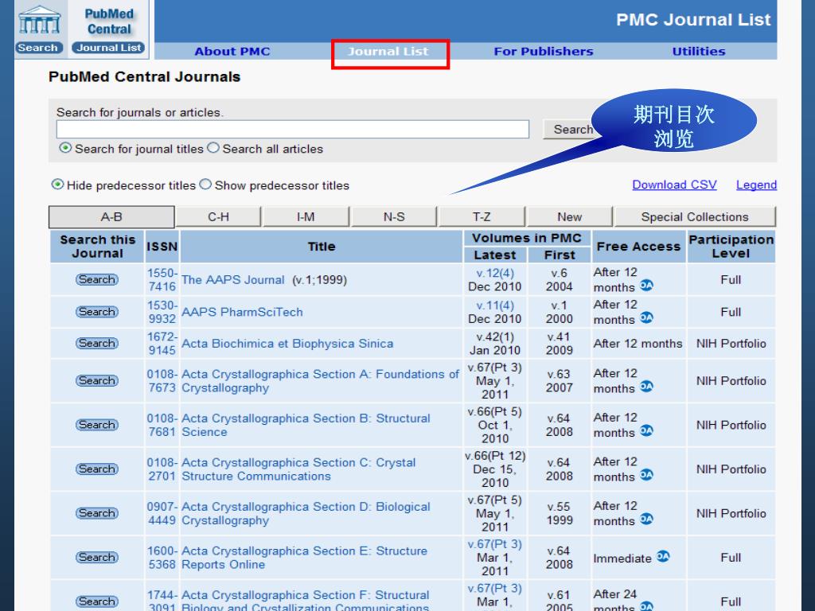Click ISSN 1550-7416 cell
The width and height of the screenshot is (815, 611).
[162, 279]
